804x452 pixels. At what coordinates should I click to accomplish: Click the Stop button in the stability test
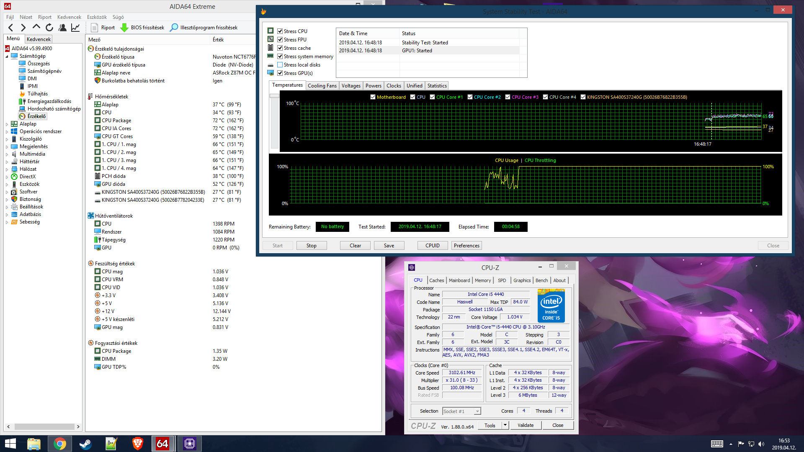311,246
